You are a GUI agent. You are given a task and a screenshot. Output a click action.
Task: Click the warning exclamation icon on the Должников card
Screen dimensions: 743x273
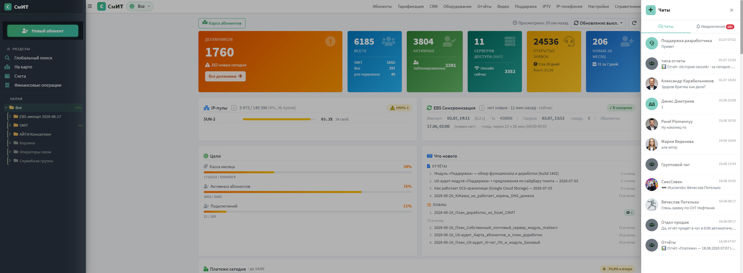point(330,41)
